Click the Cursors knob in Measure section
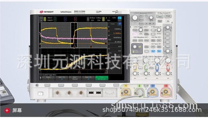 159,30
